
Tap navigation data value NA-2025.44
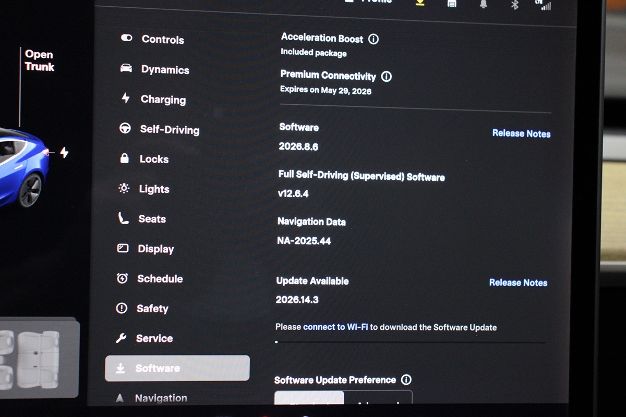coord(304,241)
